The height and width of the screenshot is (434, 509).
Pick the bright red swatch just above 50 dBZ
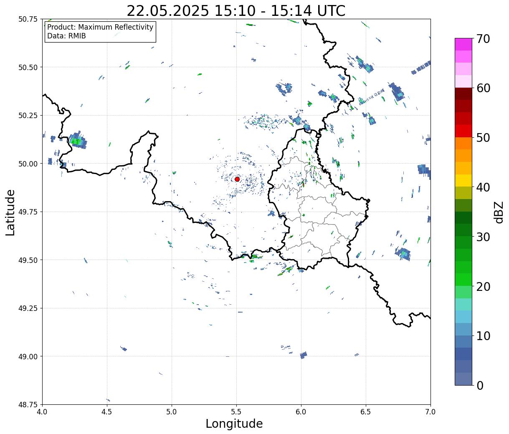463,131
